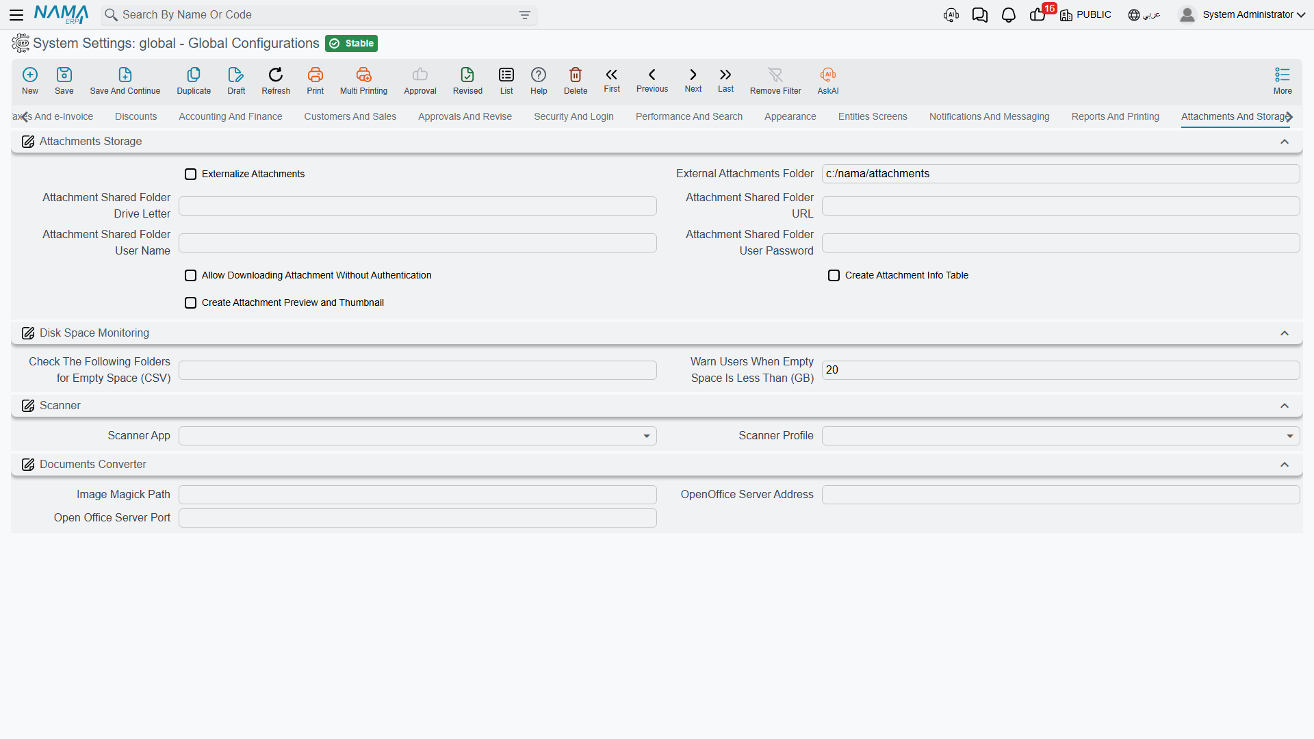Expand the Scanner Profile dropdown
The height and width of the screenshot is (739, 1314).
[1061, 436]
